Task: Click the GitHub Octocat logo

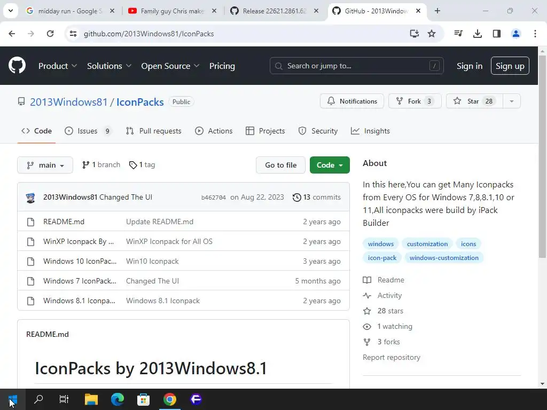Action: [x=17, y=66]
